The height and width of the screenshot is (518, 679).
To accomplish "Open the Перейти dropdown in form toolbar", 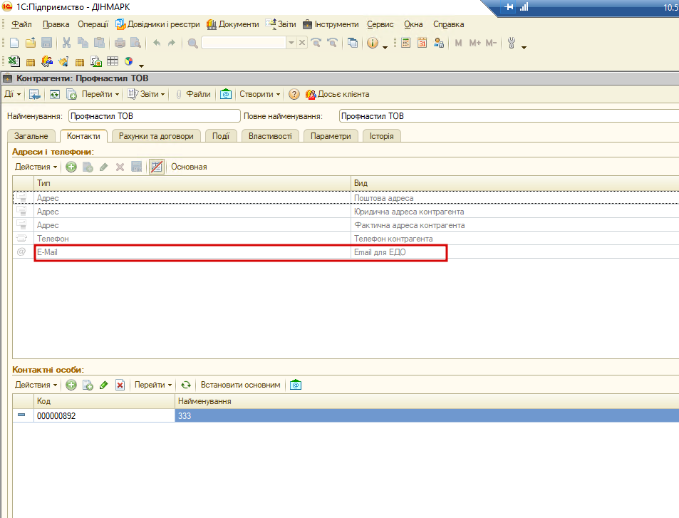I will click(100, 94).
